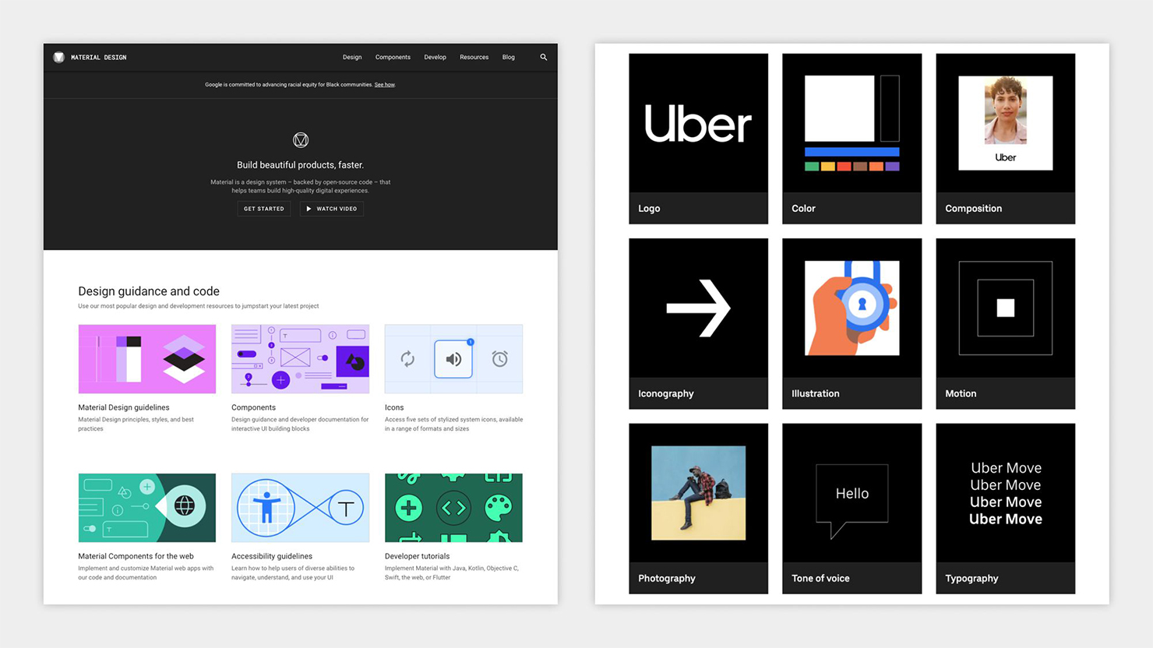1153x648 pixels.
Task: Follow the See how link
Action: [x=384, y=85]
